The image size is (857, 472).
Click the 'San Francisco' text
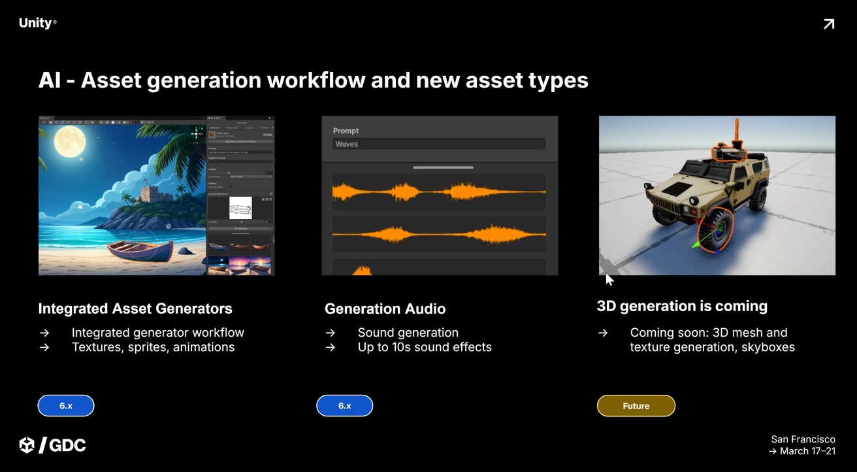point(803,439)
